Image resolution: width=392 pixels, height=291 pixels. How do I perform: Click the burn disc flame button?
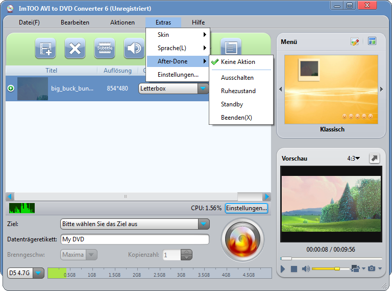pyautogui.click(x=242, y=240)
